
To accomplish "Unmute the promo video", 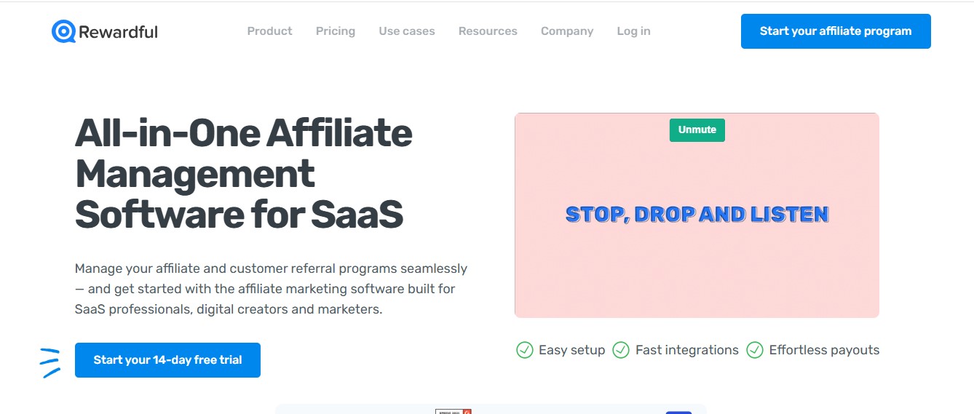I will coord(697,130).
